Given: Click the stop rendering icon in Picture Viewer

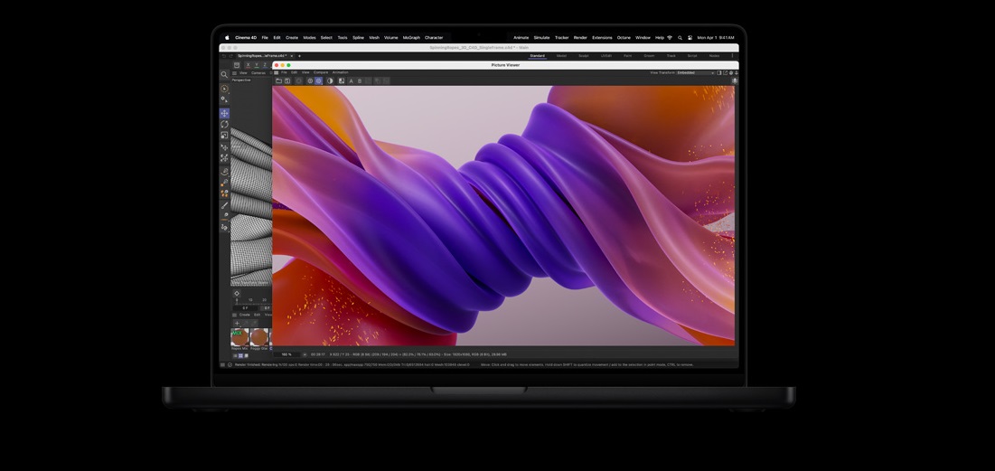Looking at the screenshot, I should (299, 80).
